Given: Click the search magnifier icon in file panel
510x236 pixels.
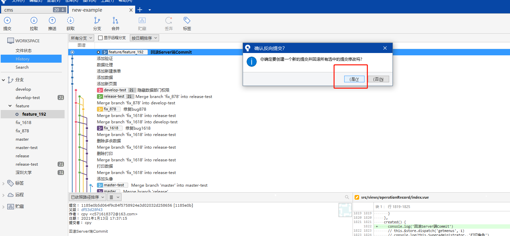Looking at the screenshot, I should [347, 197].
